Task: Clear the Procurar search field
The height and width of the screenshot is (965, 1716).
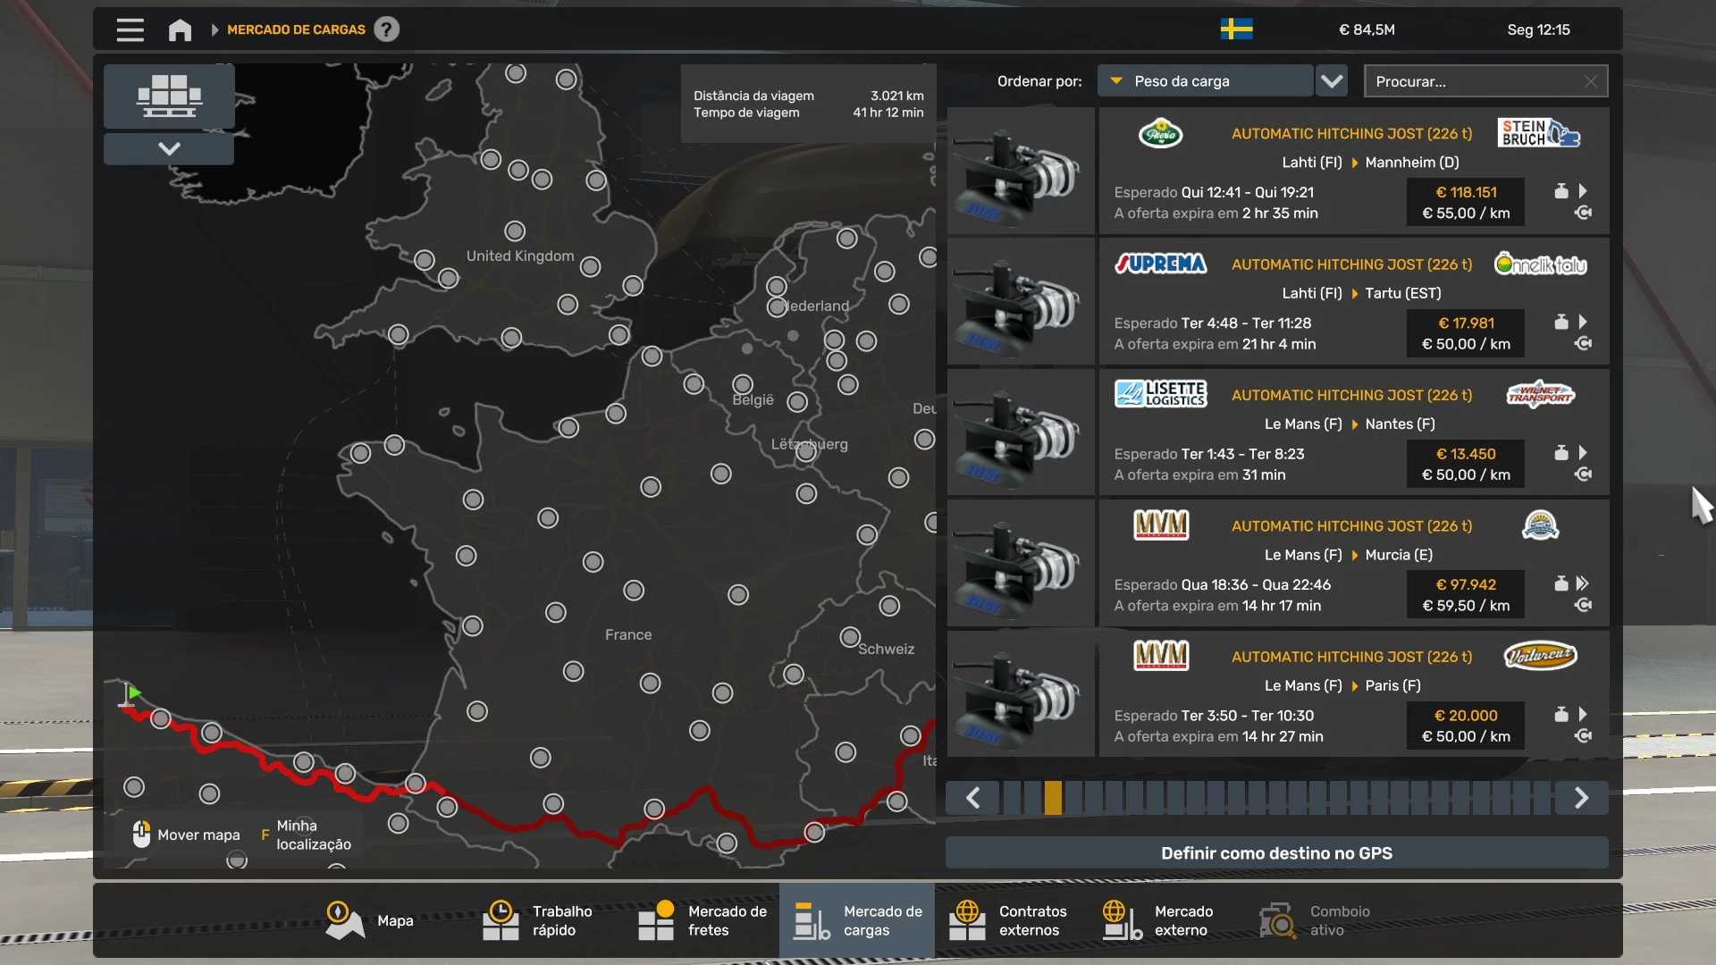Action: [x=1591, y=81]
